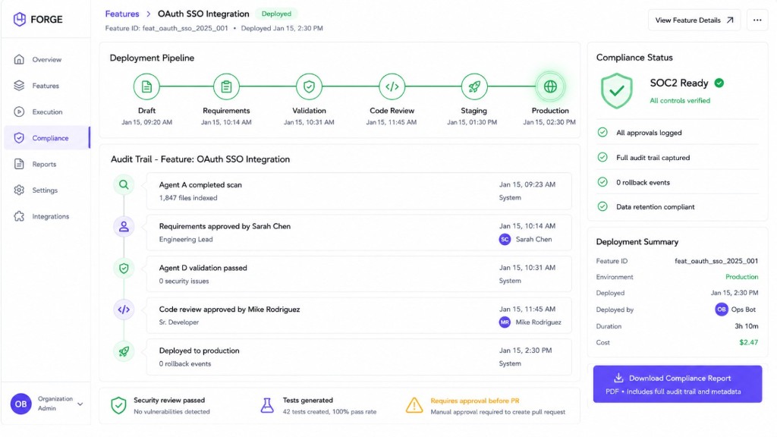The image size is (777, 437).
Task: Click the Reports document icon
Action: pos(19,164)
